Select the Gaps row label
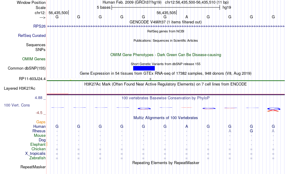285x174 pixels. coord(41,122)
